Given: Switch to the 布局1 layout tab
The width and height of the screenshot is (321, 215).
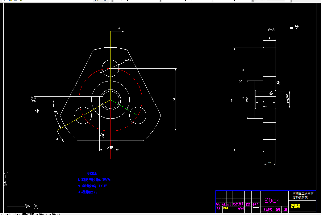Looking at the screenshot, I should (40, 214).
